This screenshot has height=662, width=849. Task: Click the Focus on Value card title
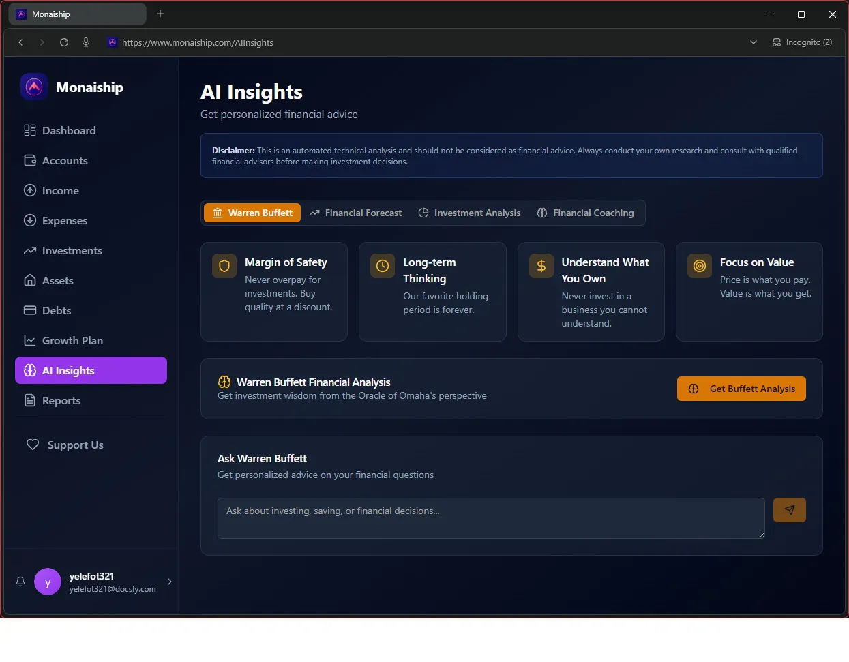point(757,262)
